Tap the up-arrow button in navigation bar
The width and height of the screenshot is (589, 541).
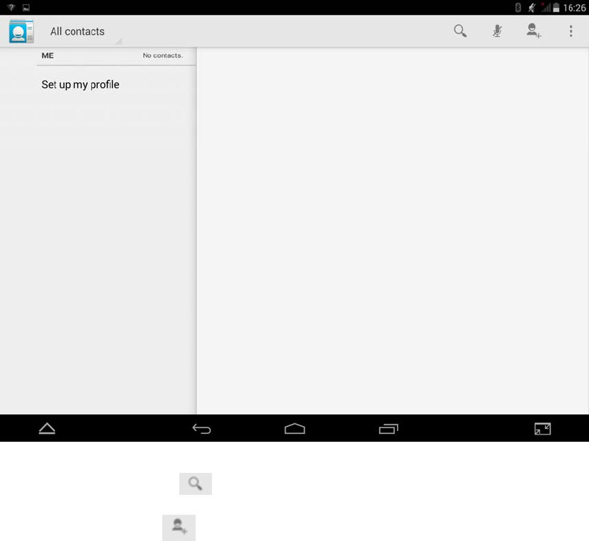pos(47,428)
